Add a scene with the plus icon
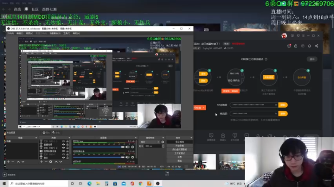 [8, 162]
